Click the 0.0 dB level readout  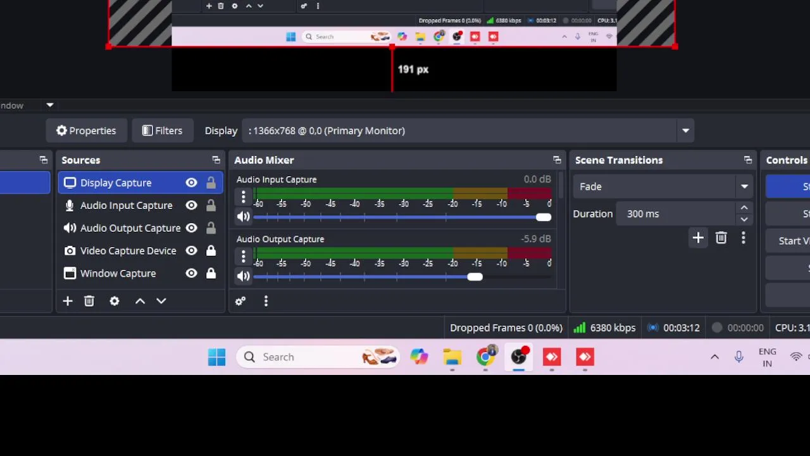click(537, 180)
